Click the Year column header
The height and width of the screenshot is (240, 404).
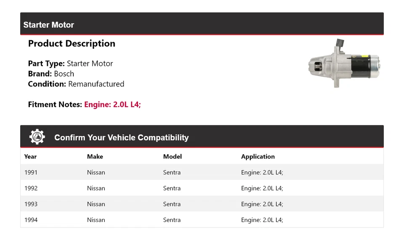coord(30,156)
